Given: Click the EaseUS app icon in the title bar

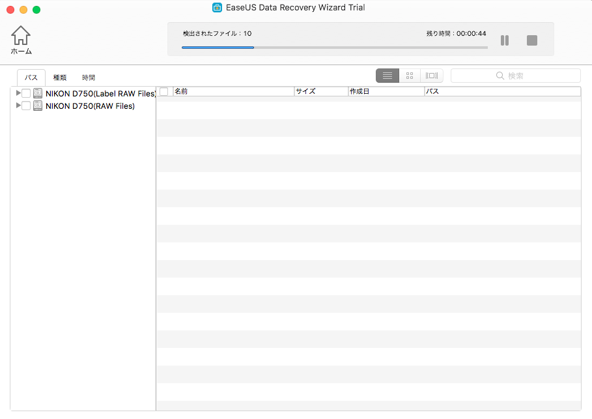Looking at the screenshot, I should click(x=217, y=8).
